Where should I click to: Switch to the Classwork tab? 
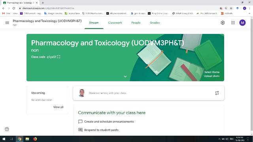pos(115,23)
